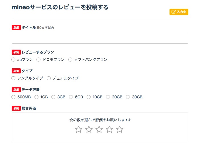
Task: Click the third rating star
Action: 99,130
